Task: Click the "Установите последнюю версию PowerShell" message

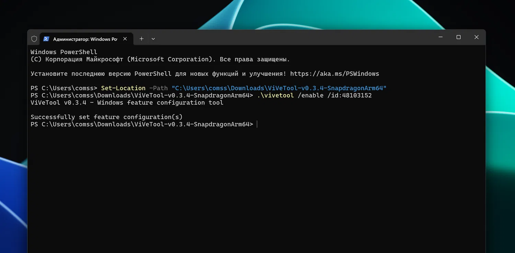Action: coord(158,74)
